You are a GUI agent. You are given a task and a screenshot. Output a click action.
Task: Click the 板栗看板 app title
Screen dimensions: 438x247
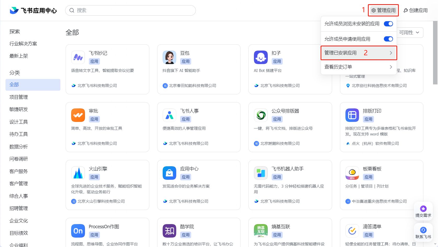tap(372, 169)
